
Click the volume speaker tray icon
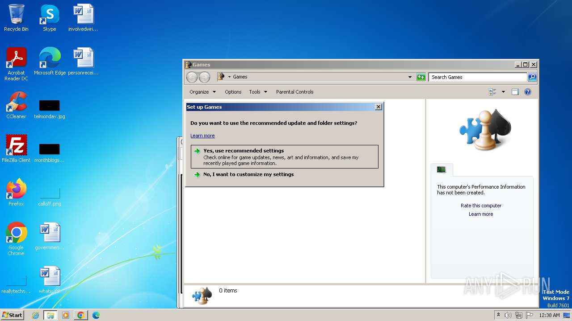point(508,315)
